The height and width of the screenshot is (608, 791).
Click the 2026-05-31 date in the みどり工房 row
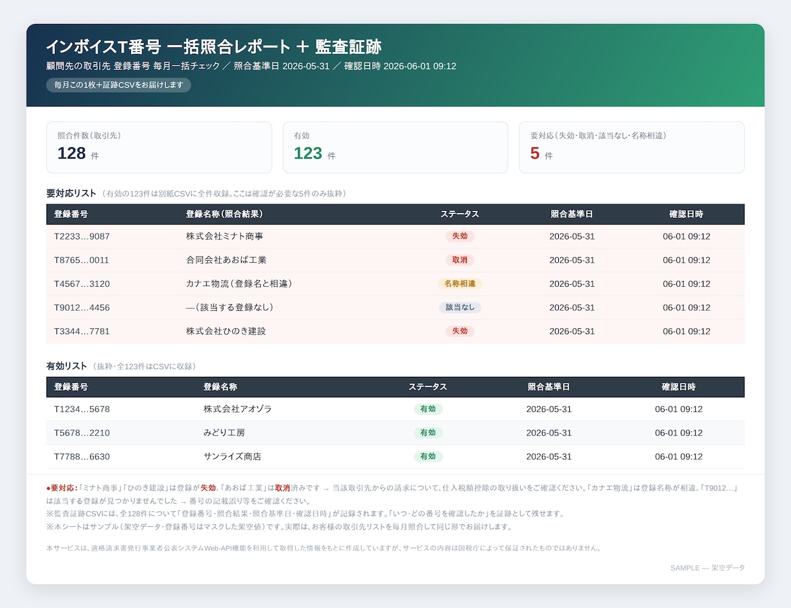coord(549,433)
